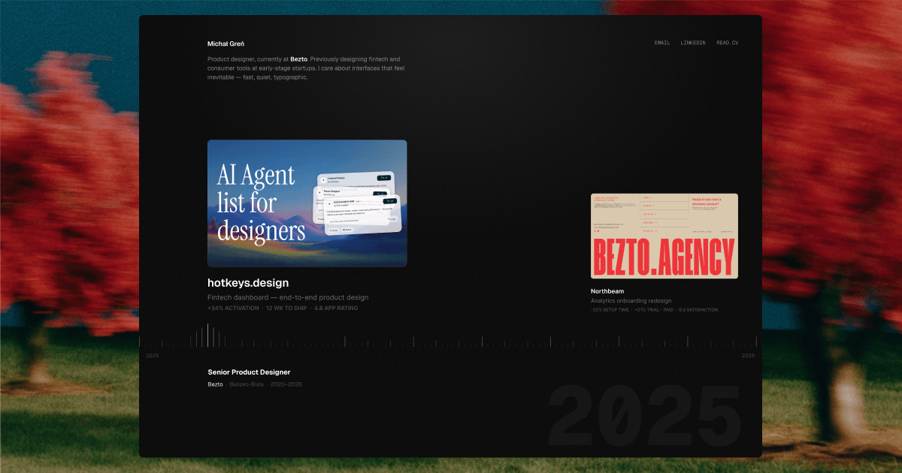Click the 2025 label on the timeline

[x=153, y=355]
